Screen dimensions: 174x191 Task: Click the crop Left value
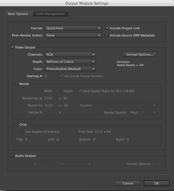[58, 139]
